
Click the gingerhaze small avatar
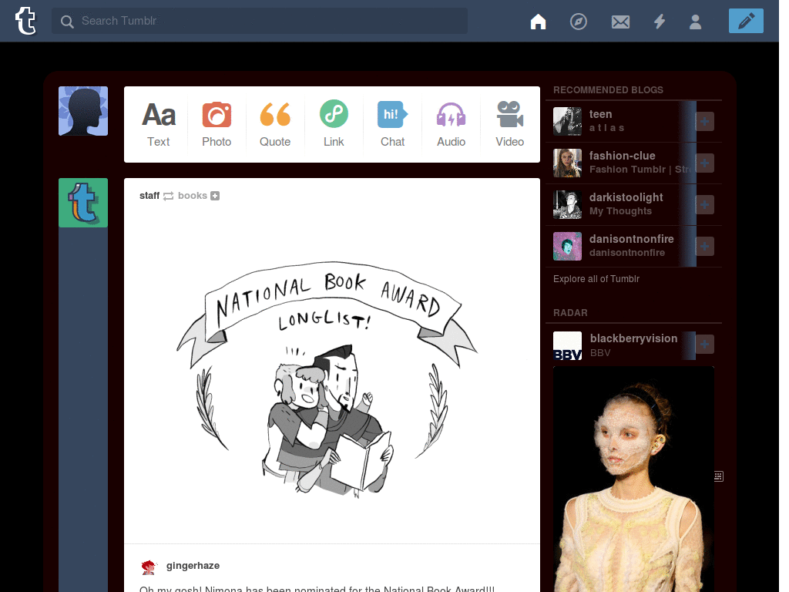tap(149, 567)
